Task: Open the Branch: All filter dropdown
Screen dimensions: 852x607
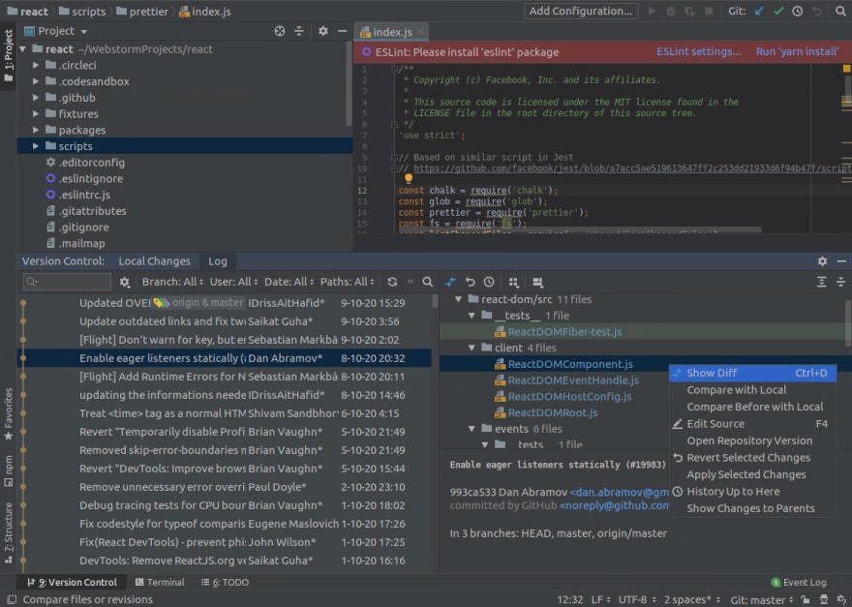Action: (x=172, y=282)
